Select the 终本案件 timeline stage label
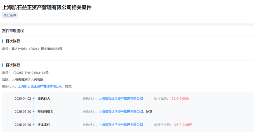 point(44,125)
